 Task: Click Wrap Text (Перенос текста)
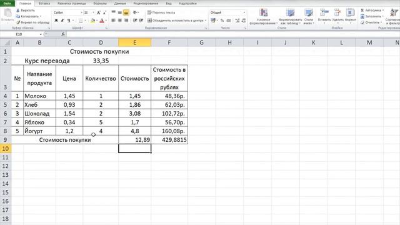[161, 12]
